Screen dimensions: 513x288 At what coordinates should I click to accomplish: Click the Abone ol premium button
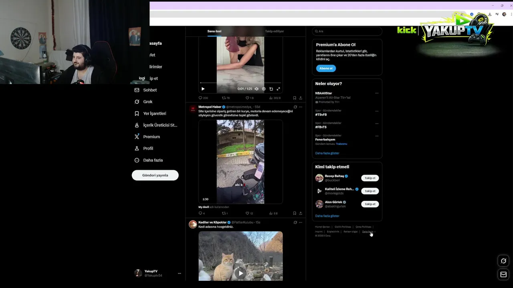tap(326, 68)
